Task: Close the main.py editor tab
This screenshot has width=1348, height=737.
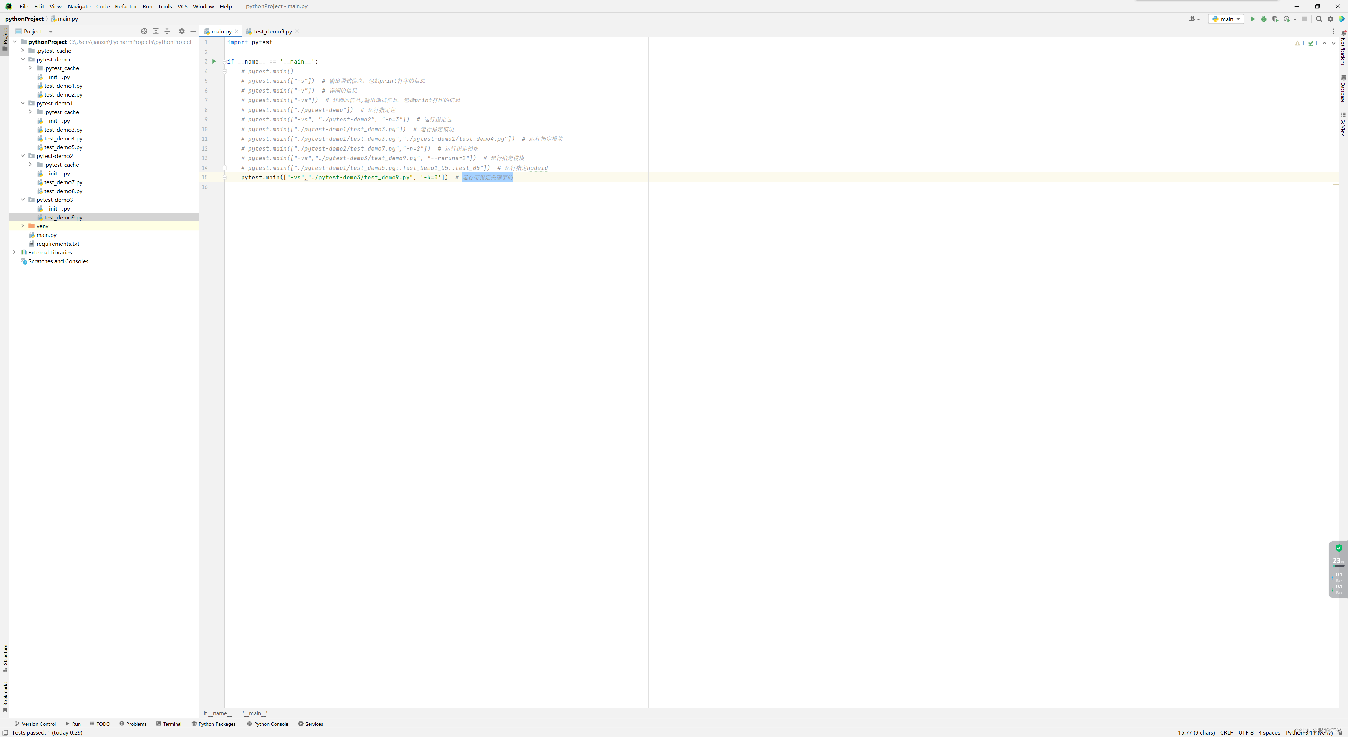Action: [x=237, y=31]
